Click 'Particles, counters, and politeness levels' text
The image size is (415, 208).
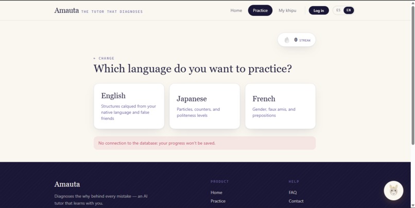point(198,112)
